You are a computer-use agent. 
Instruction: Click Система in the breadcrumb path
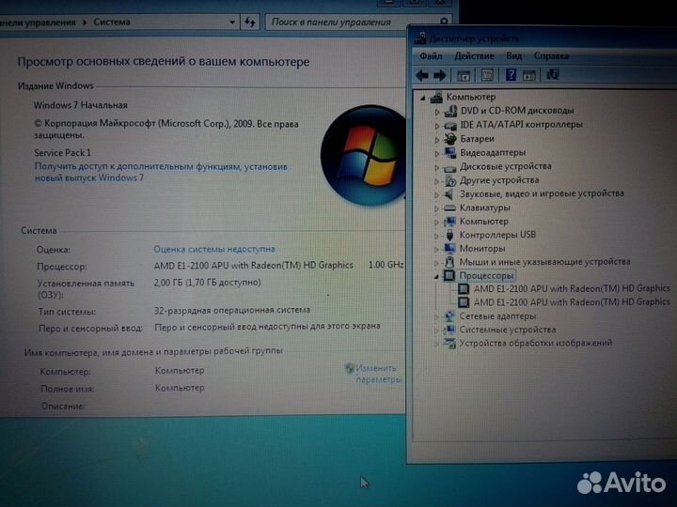point(112,22)
